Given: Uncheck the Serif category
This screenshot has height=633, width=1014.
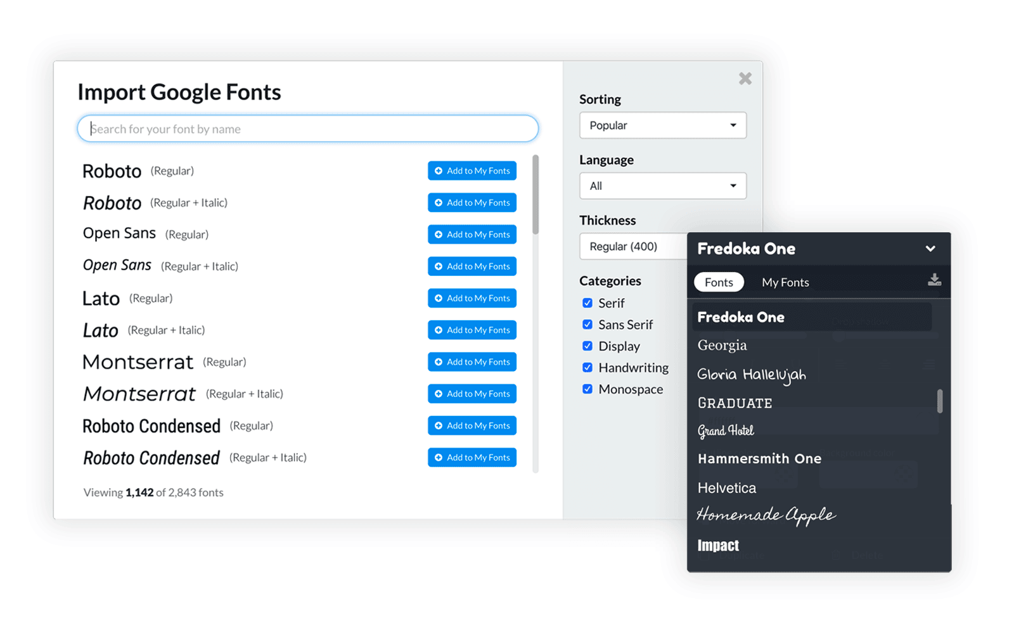Looking at the screenshot, I should tap(587, 303).
